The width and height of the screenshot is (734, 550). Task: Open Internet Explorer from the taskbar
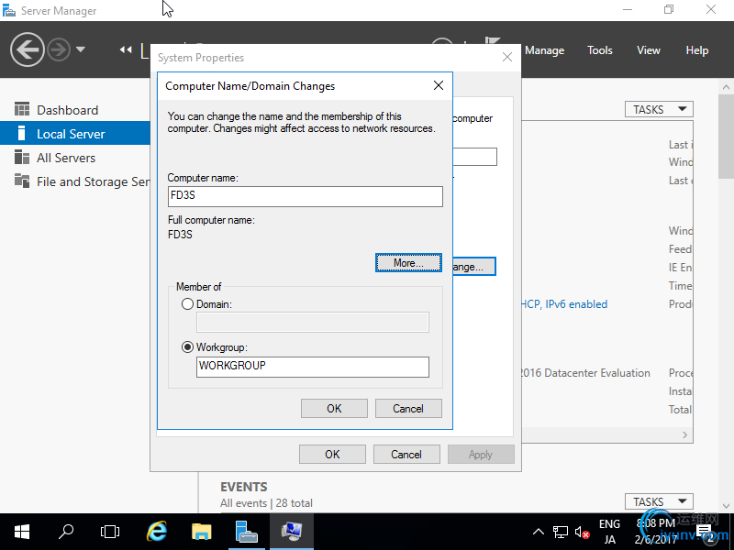[158, 531]
